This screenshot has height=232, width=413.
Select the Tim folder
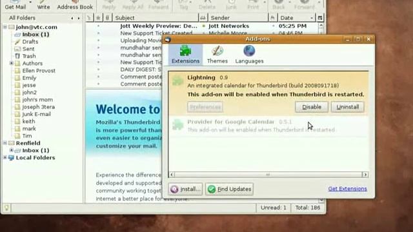(27, 136)
